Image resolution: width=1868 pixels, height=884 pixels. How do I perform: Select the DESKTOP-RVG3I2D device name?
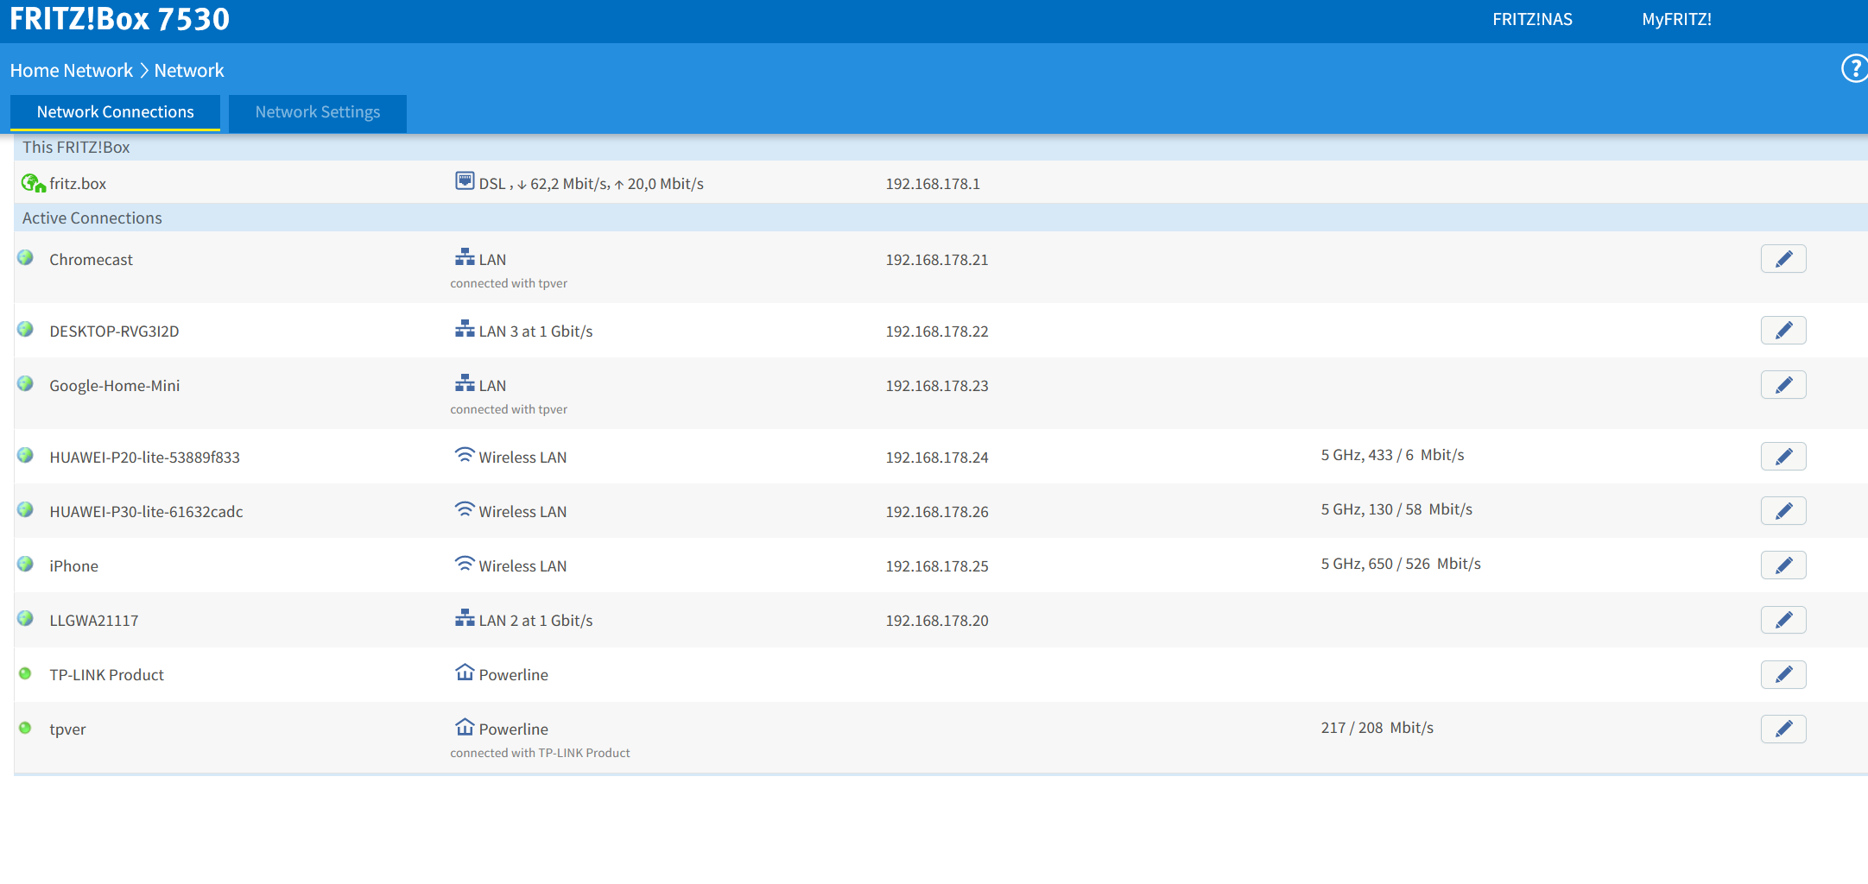(x=114, y=331)
